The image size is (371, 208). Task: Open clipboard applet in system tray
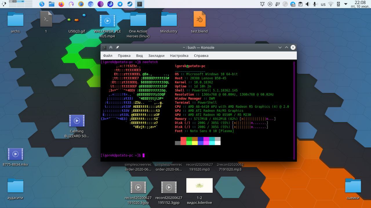(x=301, y=4)
